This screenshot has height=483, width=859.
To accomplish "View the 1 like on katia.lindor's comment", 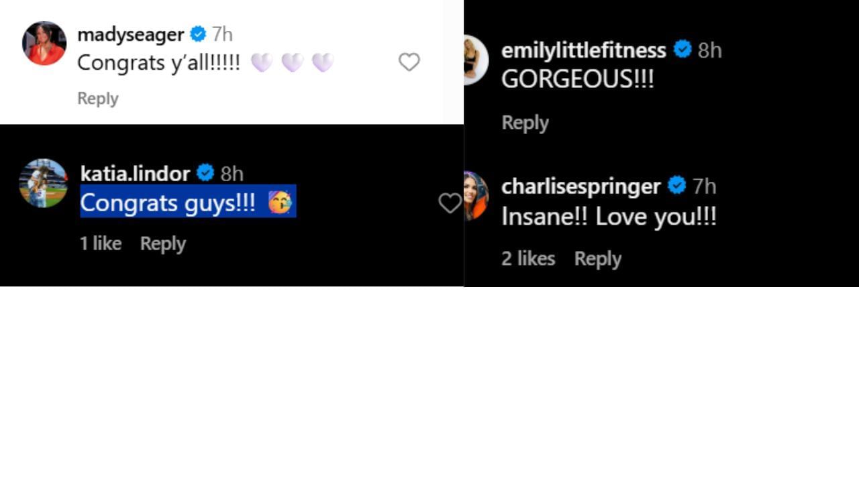I will 101,244.
